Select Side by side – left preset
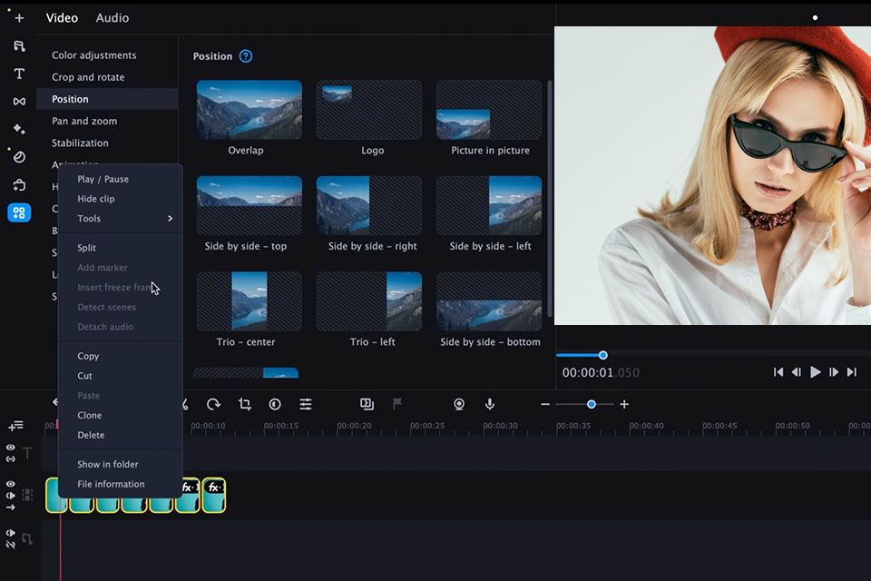Screen dimensions: 871x581 pos(489,206)
